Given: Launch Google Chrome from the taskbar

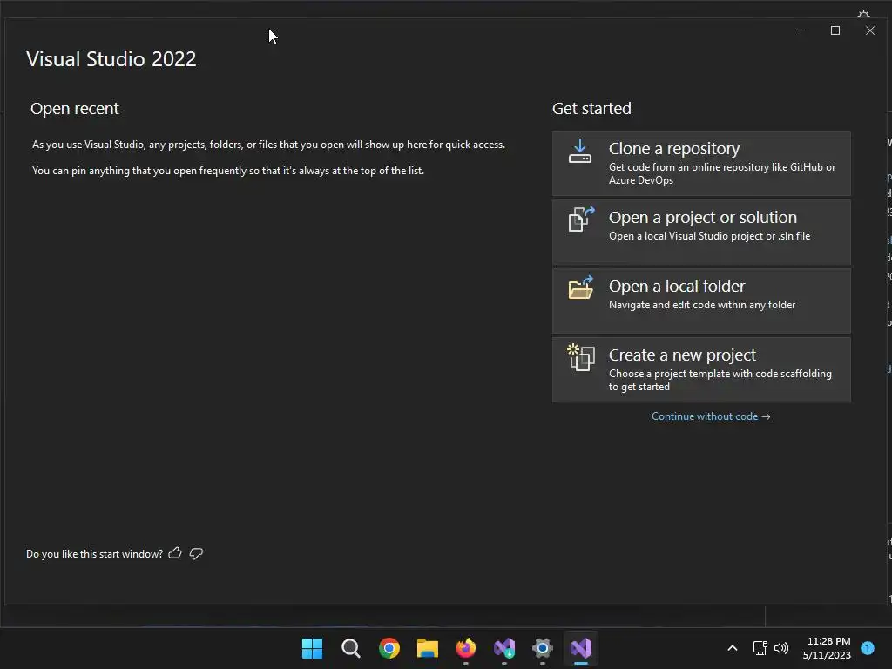Looking at the screenshot, I should coord(389,648).
